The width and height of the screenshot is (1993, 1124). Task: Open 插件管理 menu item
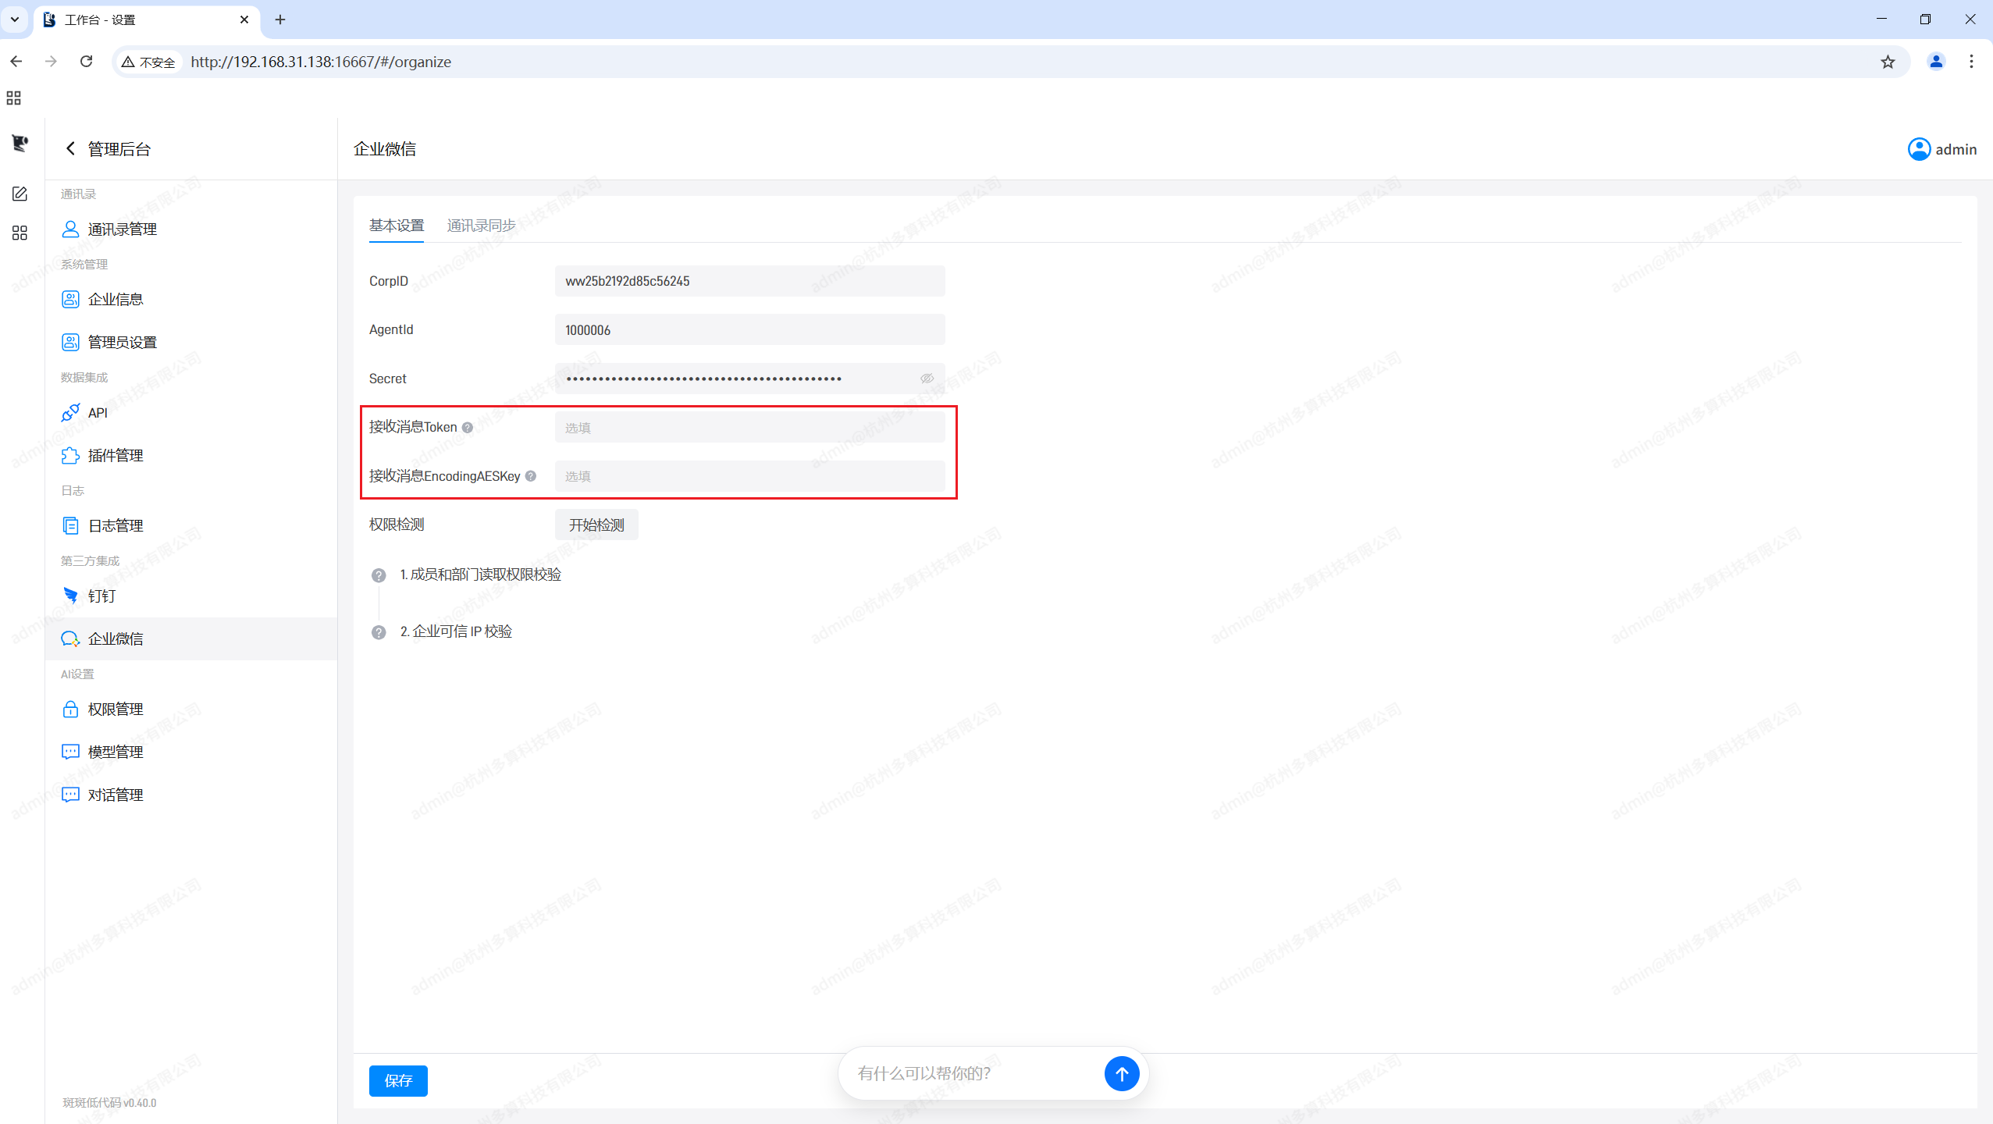pos(191,455)
